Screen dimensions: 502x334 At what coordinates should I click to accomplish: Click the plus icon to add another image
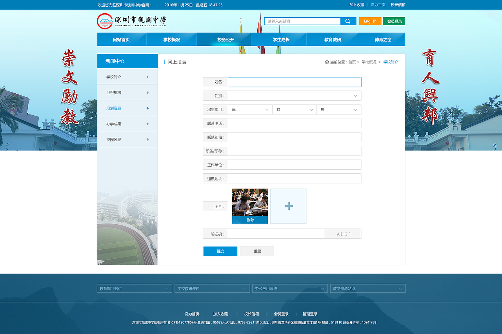pos(288,206)
